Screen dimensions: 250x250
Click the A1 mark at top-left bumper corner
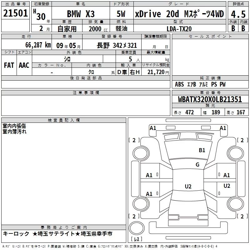[x=153, y=128]
